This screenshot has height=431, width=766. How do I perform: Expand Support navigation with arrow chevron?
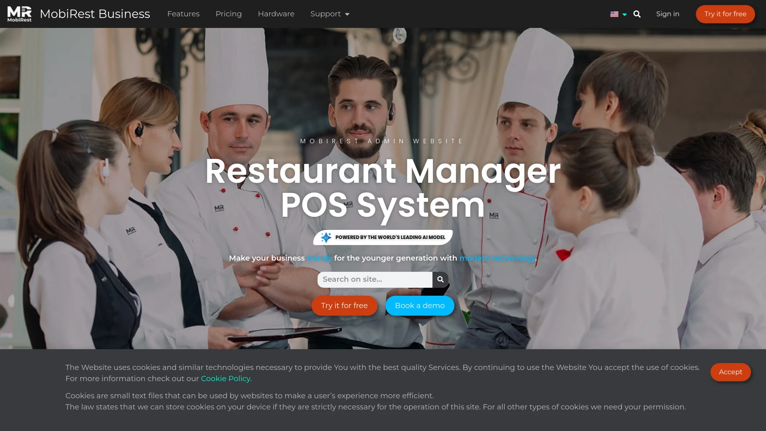tap(346, 14)
